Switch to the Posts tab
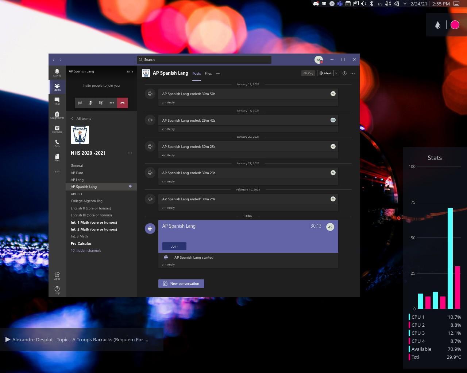The height and width of the screenshot is (373, 467). click(197, 73)
